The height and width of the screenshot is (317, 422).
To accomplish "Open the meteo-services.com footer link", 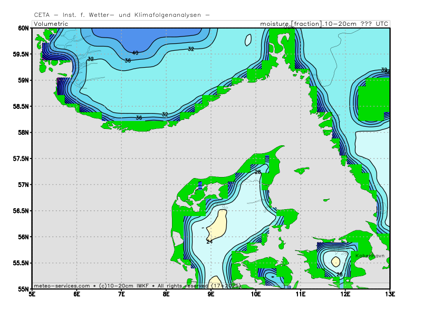I will [62, 286].
